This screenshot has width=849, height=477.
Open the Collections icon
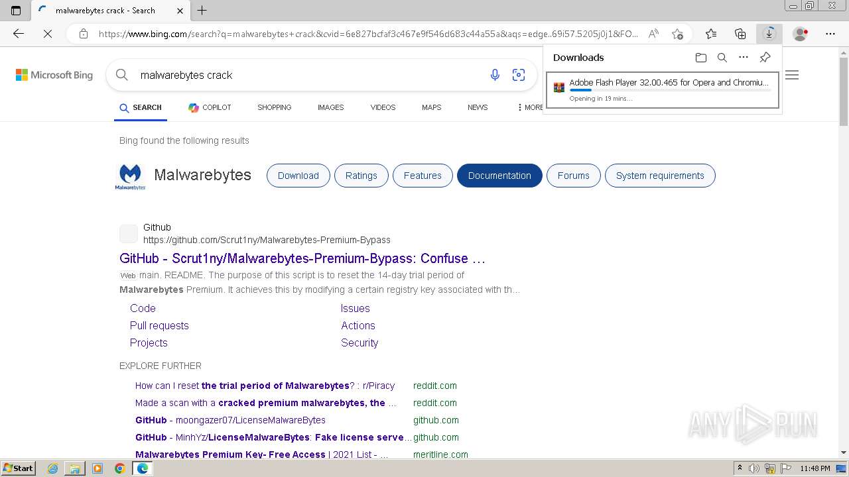[740, 34]
